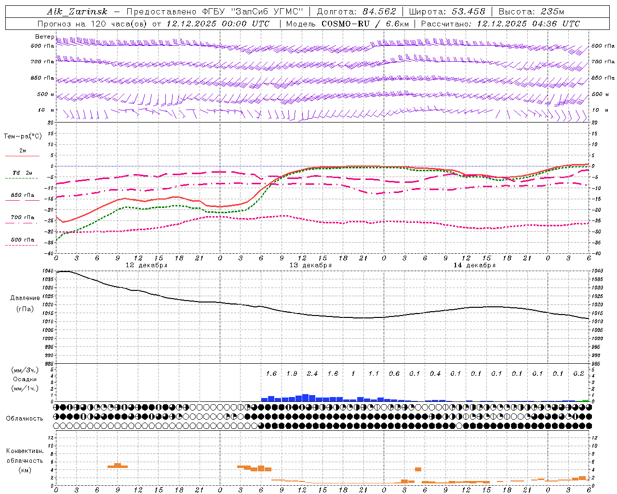The image size is (617, 494).
Task: Select the model name COSMO-RU
Action: coord(346,24)
